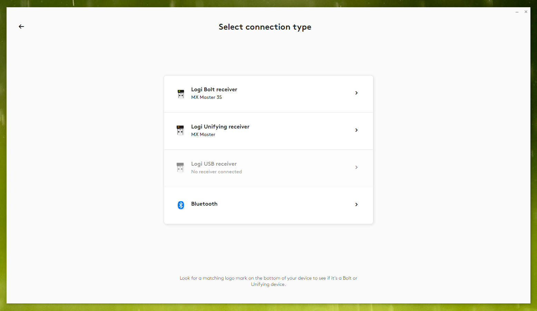537x311 pixels.
Task: Click the greyed Logi USB receiver icon
Action: coord(180,167)
